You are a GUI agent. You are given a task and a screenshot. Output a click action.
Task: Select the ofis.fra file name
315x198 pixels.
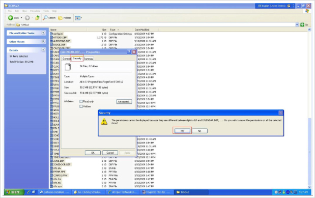(57, 179)
